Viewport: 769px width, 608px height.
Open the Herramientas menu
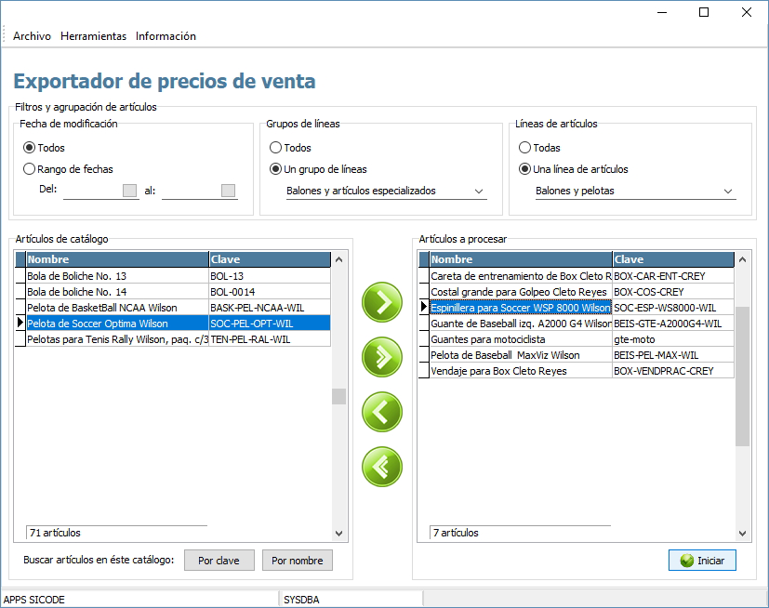point(93,36)
